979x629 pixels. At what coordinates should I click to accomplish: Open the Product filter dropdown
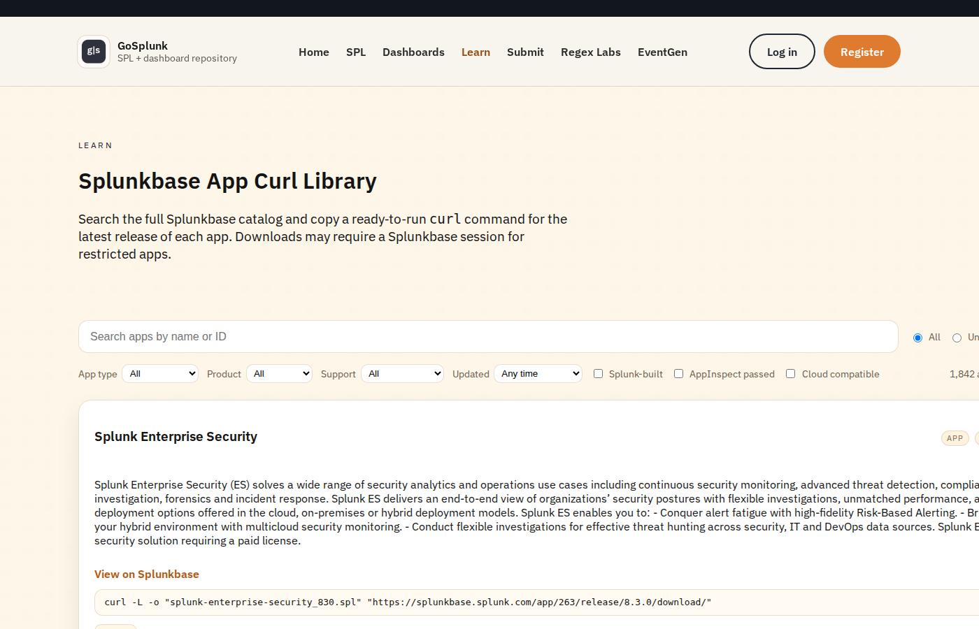pyautogui.click(x=279, y=373)
